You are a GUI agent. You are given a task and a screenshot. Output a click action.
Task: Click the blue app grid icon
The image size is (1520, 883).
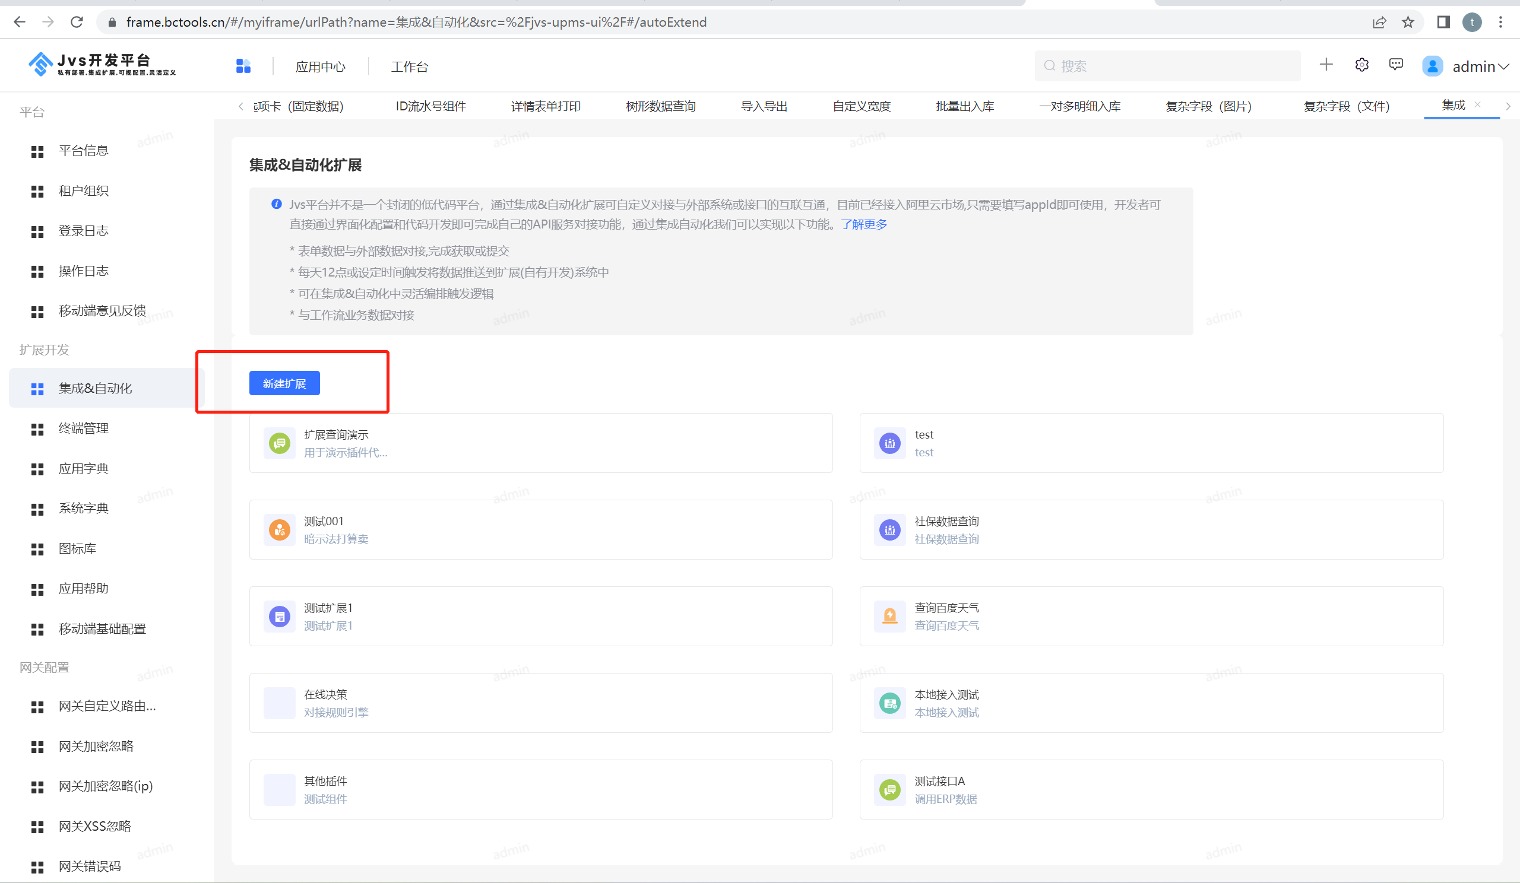pyautogui.click(x=243, y=66)
